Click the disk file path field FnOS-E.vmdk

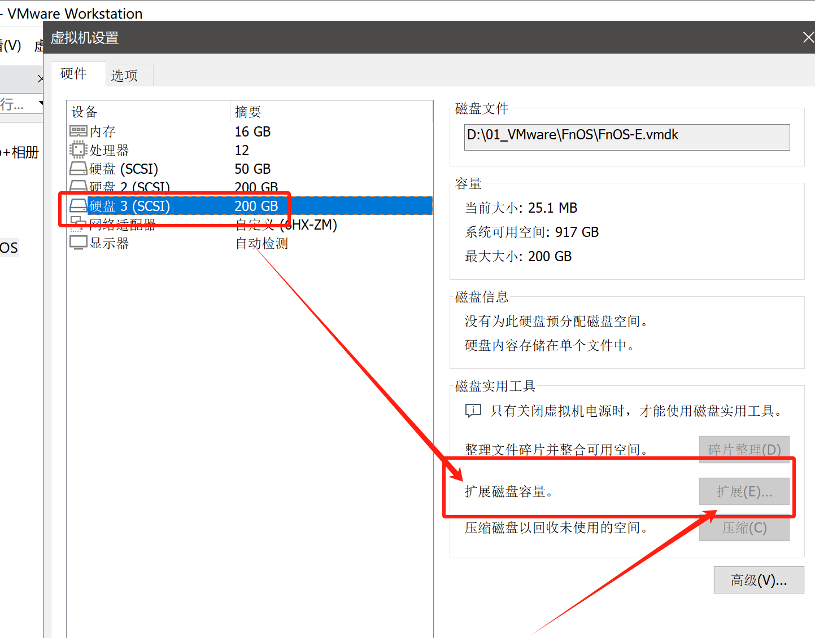627,137
